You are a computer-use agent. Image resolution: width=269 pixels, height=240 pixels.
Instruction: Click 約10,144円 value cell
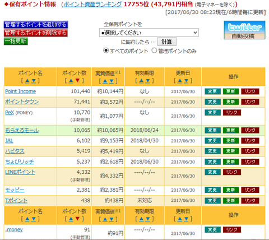point(108,91)
